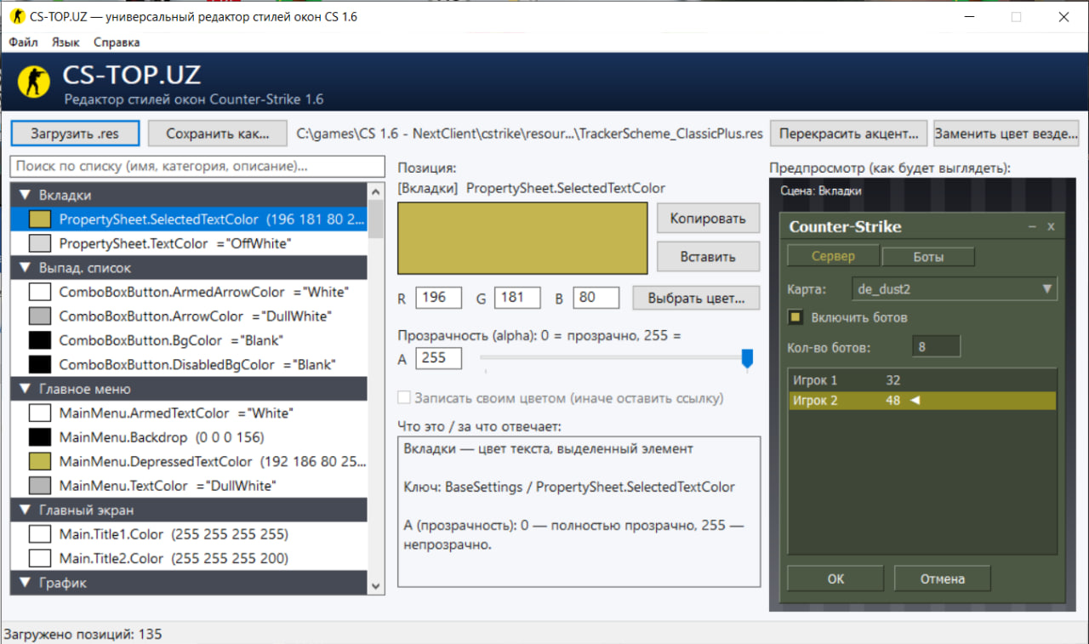Open the Язык menu
1089x644 pixels.
[x=66, y=42]
